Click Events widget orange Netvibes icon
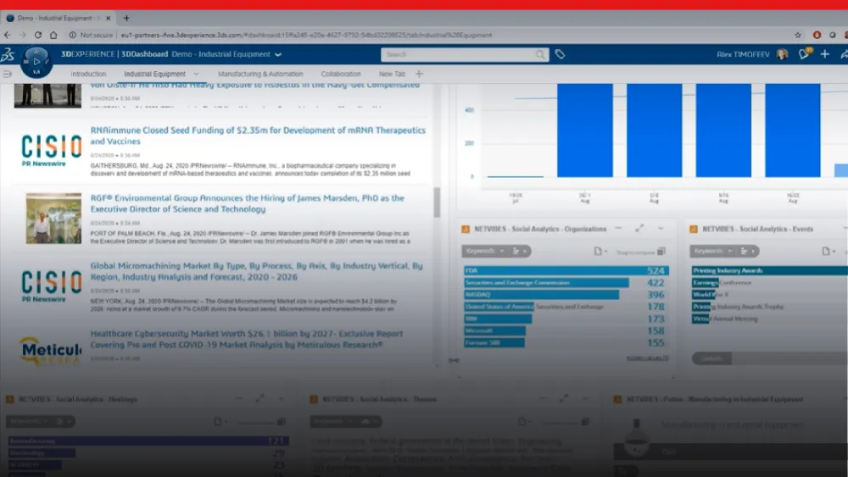This screenshot has width=848, height=477. pos(694,229)
